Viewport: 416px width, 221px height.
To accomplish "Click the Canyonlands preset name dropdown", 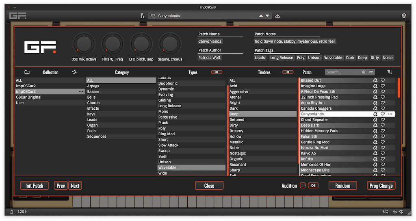I will tap(210, 16).
